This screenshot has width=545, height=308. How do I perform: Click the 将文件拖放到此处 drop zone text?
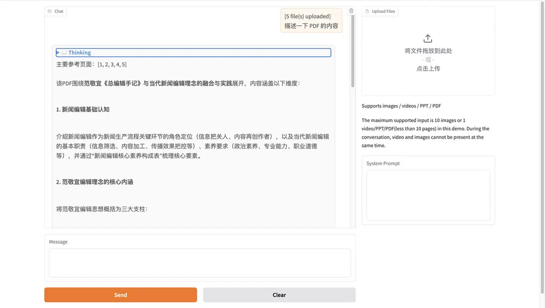coord(428,51)
